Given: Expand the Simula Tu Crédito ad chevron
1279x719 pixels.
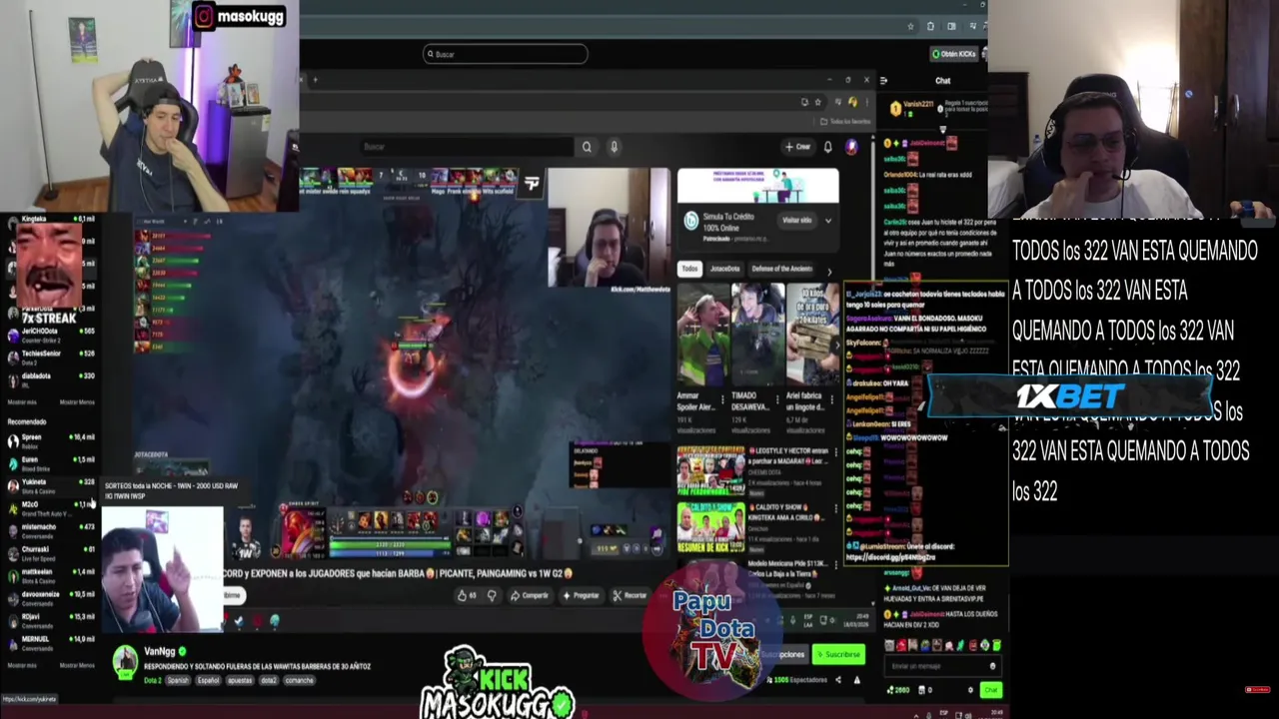Looking at the screenshot, I should coord(827,221).
